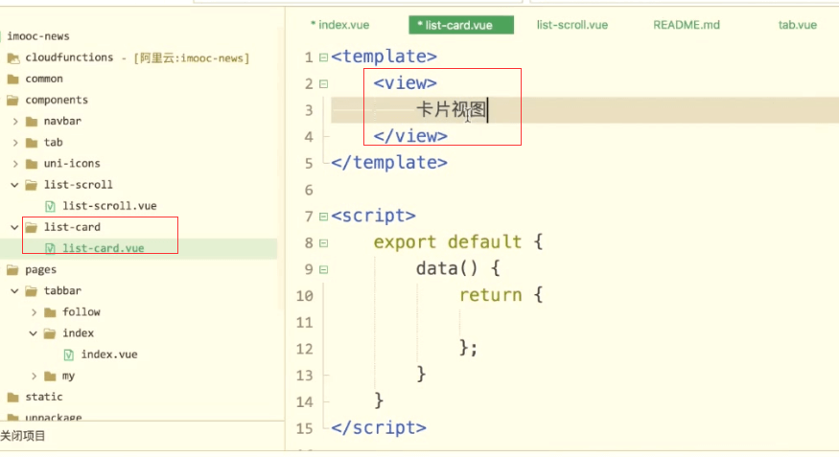The height and width of the screenshot is (457, 839).
Task: Click the tab folder icon
Action: point(32,144)
